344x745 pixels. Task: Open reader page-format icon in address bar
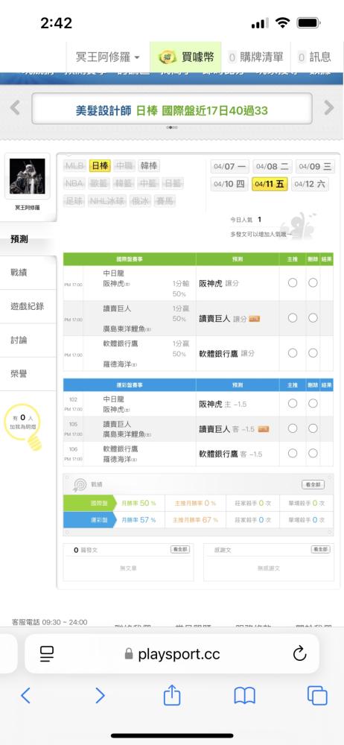point(47,654)
